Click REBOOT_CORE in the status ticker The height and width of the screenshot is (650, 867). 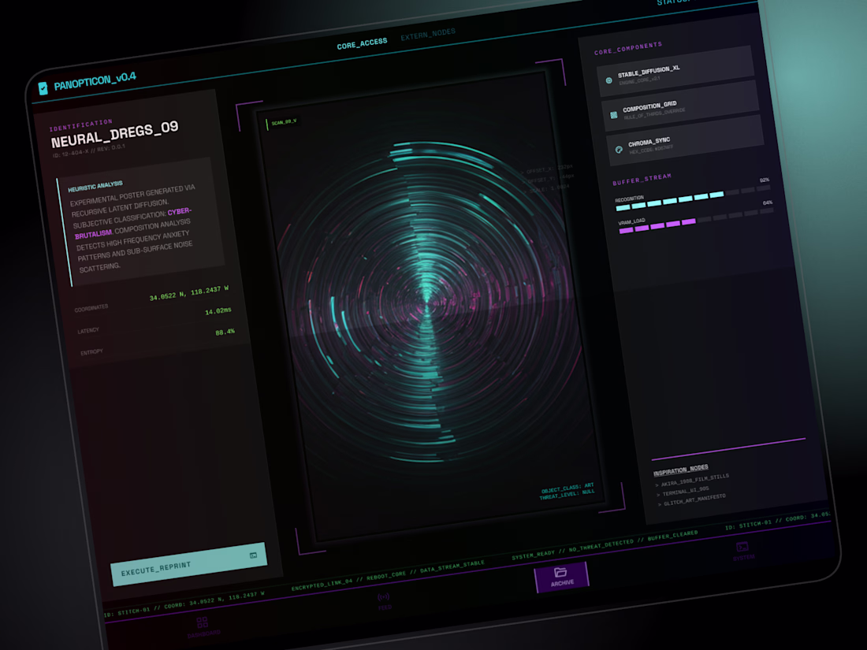(386, 576)
